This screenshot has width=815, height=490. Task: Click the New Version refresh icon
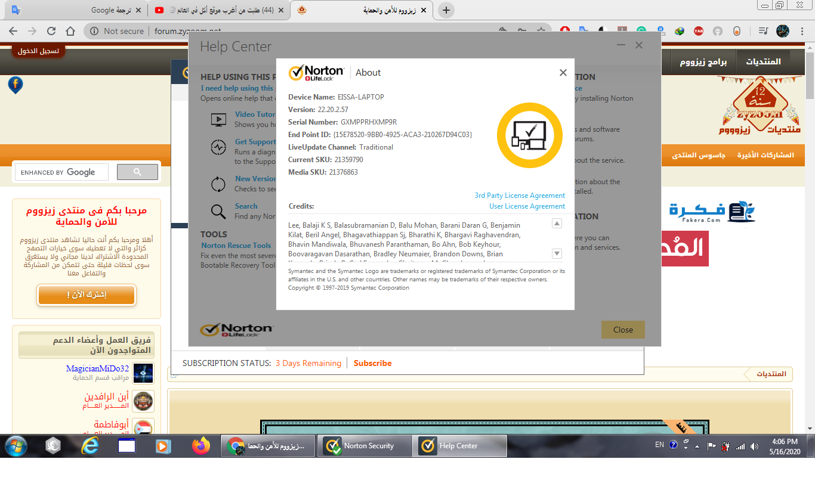(218, 184)
